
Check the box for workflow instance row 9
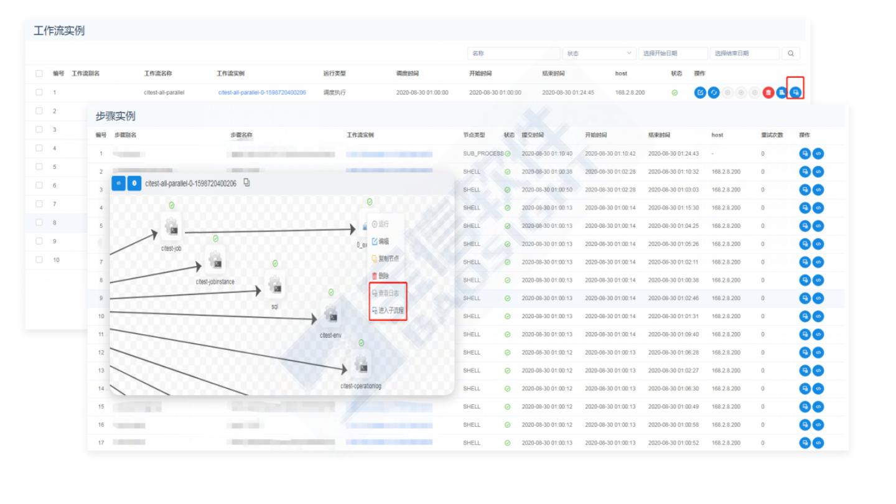[x=39, y=241]
